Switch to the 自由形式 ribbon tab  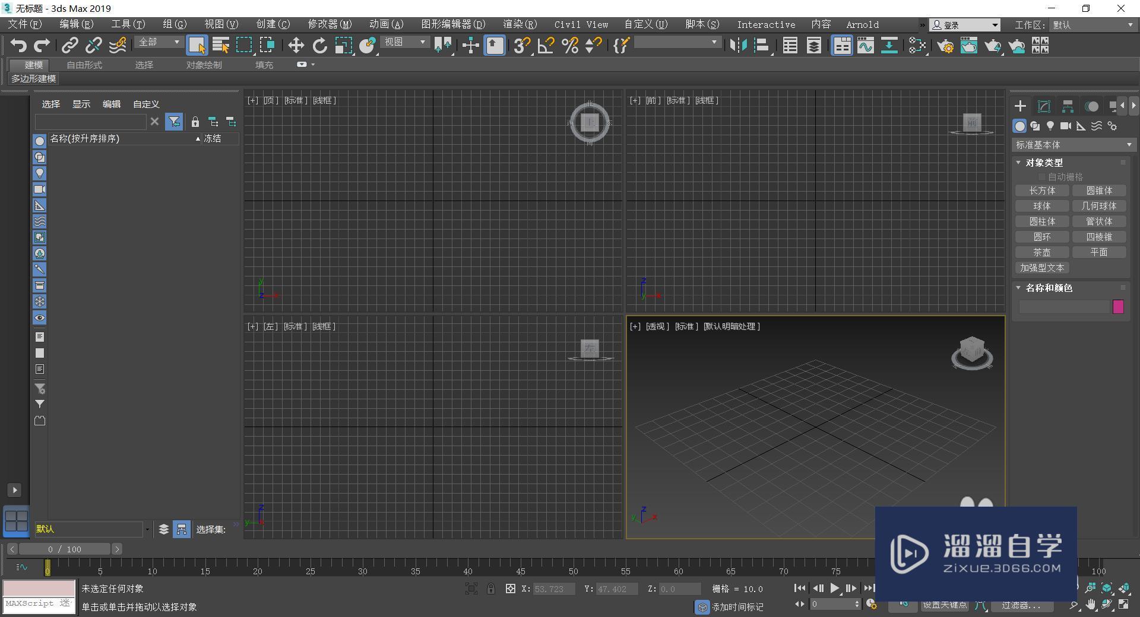point(84,65)
